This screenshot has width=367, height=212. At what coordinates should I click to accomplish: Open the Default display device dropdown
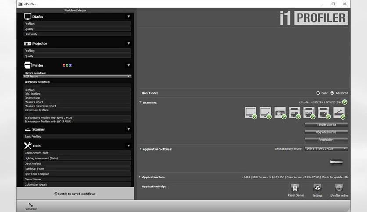(326, 149)
